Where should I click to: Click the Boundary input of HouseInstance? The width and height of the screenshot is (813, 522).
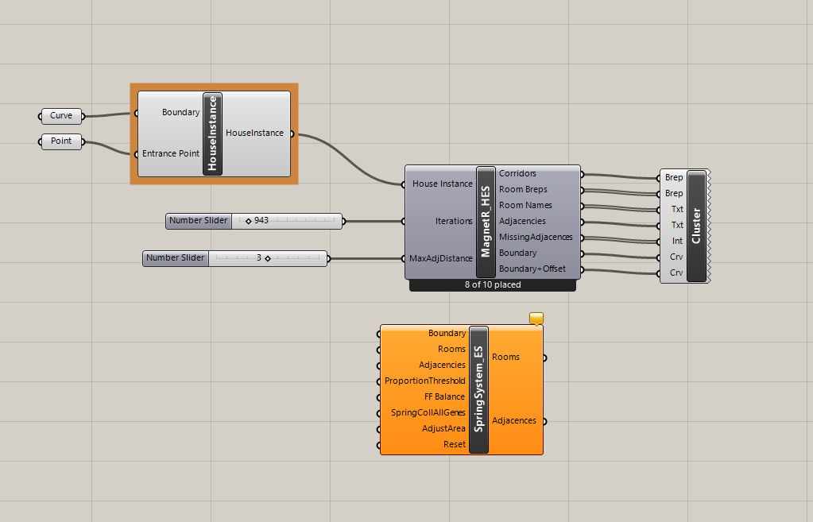(x=180, y=112)
